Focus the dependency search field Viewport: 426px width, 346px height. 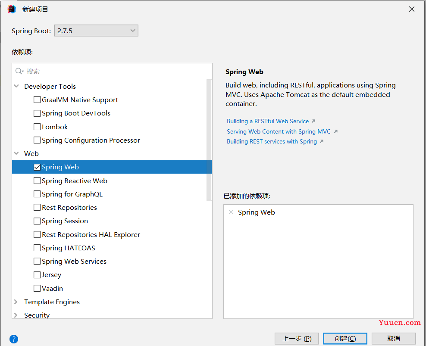[x=112, y=71]
